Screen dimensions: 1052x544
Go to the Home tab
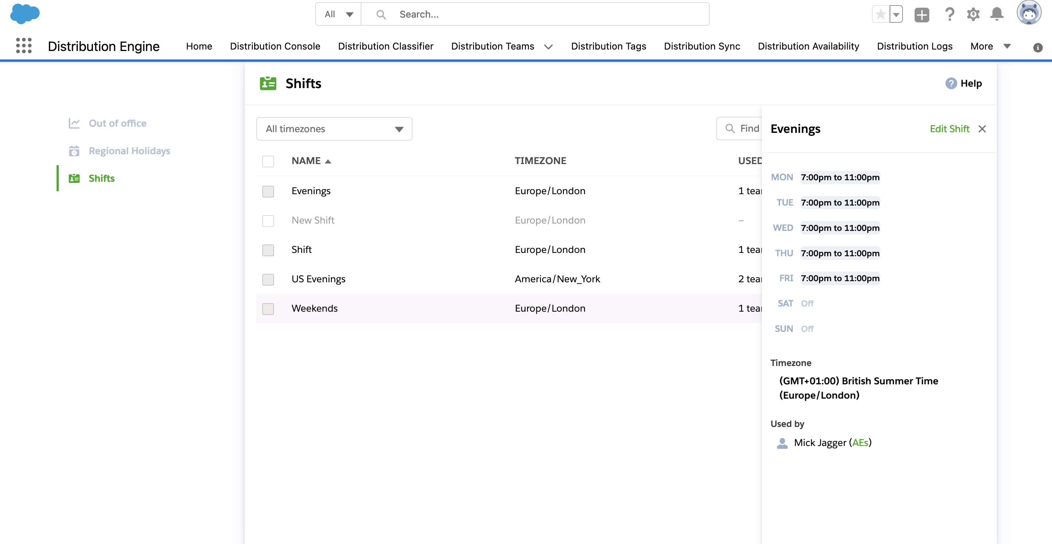click(199, 46)
